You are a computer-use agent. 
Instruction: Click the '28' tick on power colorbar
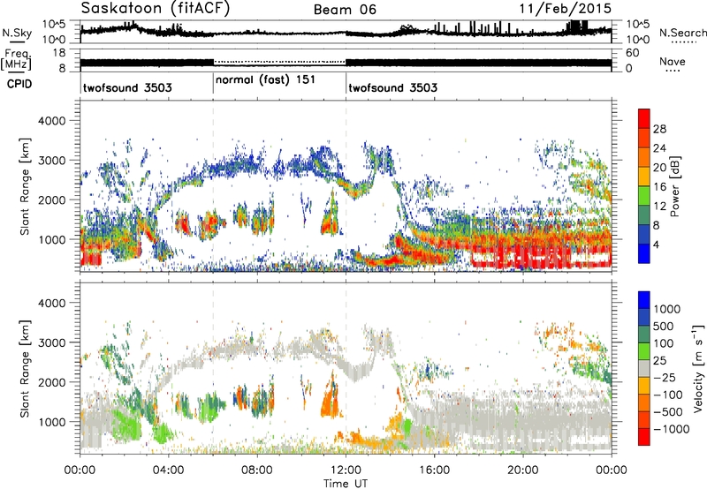659,129
